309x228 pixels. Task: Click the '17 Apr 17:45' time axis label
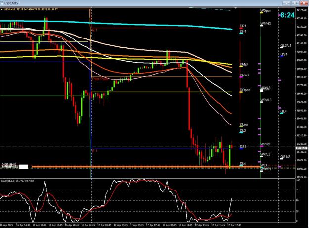click(x=234, y=225)
